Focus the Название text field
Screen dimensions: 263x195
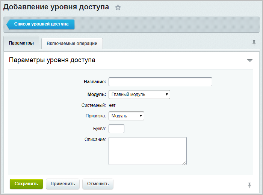click(x=160, y=82)
